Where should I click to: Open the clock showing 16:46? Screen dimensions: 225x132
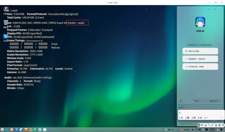[x=212, y=130]
